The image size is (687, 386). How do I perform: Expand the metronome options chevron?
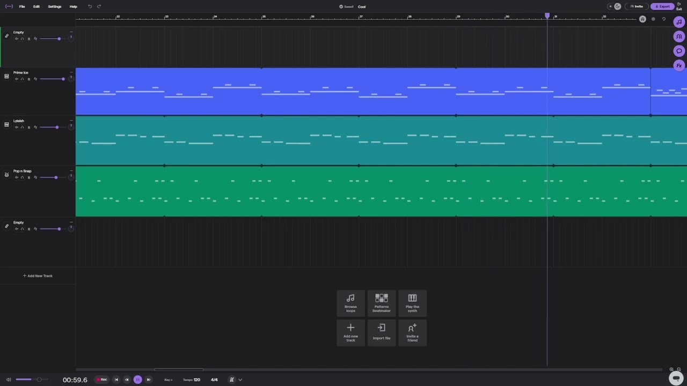(x=240, y=380)
